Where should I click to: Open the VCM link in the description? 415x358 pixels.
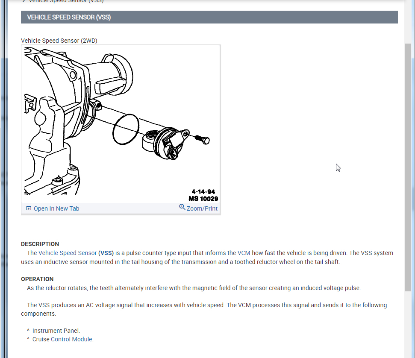(244, 253)
